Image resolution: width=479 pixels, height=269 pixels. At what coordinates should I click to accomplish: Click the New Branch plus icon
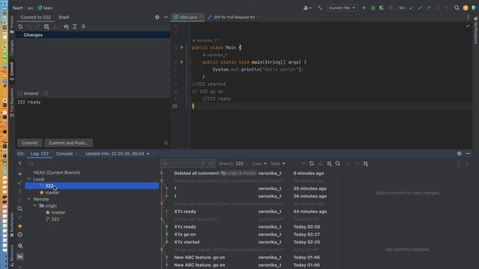click(x=20, y=174)
